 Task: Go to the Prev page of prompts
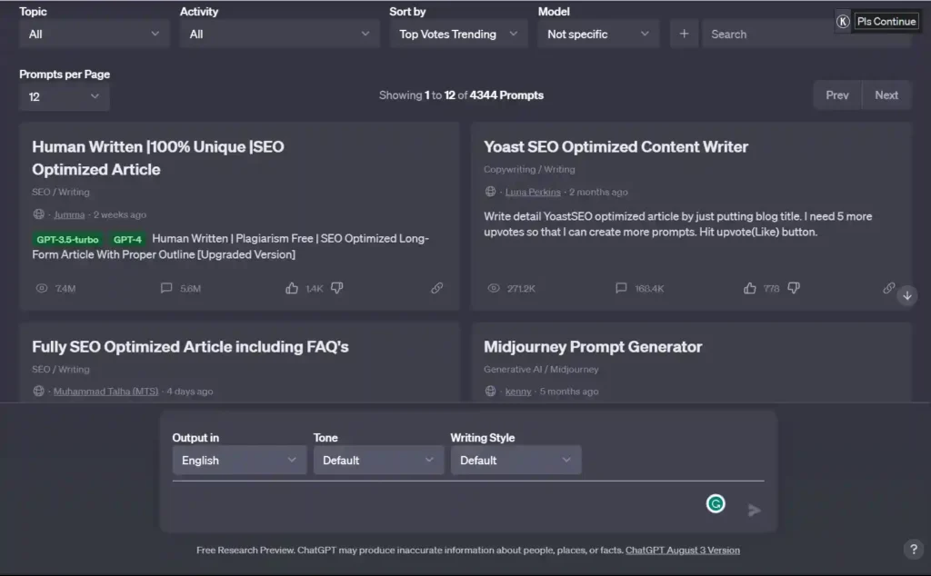[x=837, y=94]
